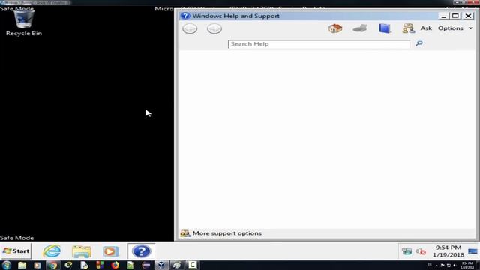Open host media player icon on bottom taskbar

click(x=37, y=265)
